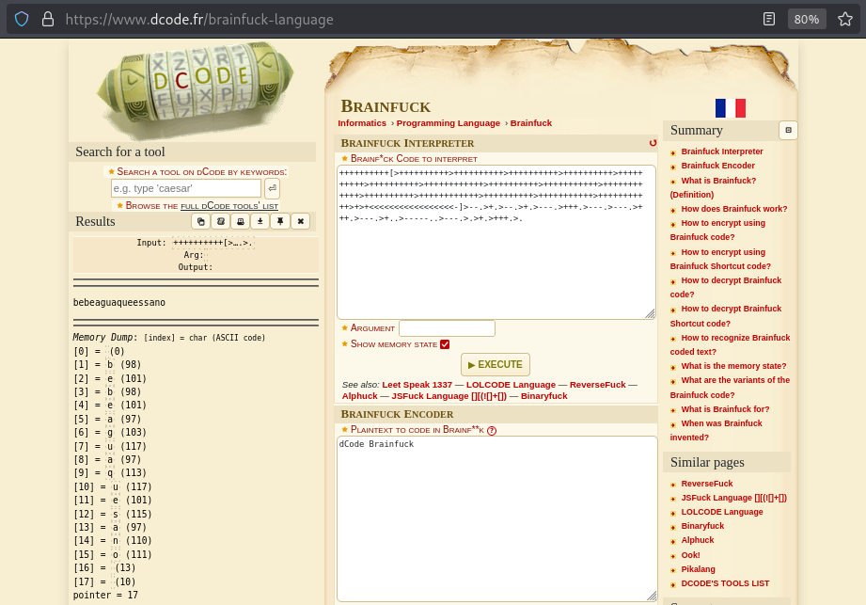Open ReverseFuck under Similar pages
Image resolution: width=866 pixels, height=605 pixels.
[x=707, y=484]
